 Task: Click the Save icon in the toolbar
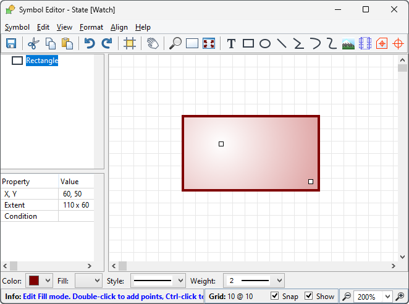[x=11, y=43]
